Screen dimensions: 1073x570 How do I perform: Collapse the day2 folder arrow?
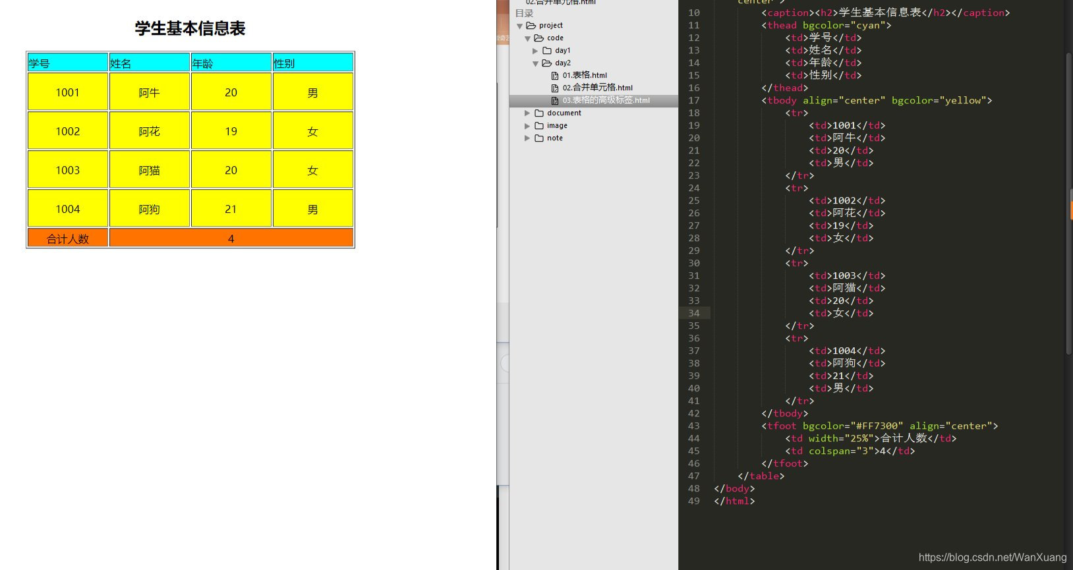(x=535, y=64)
